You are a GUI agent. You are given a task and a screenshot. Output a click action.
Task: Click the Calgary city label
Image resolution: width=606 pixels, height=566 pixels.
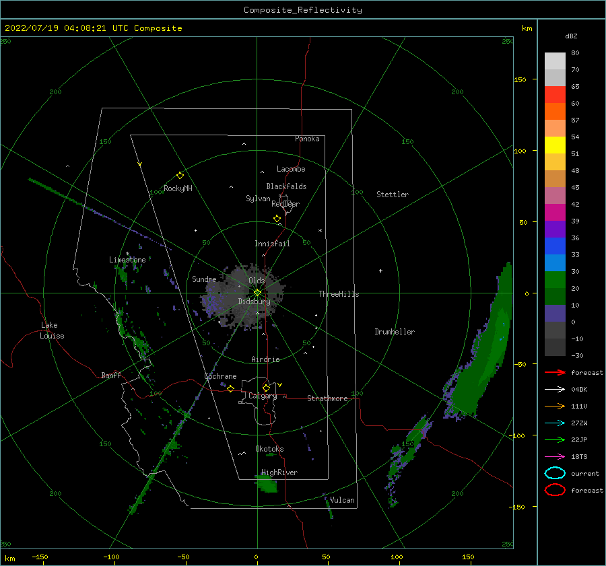263,396
